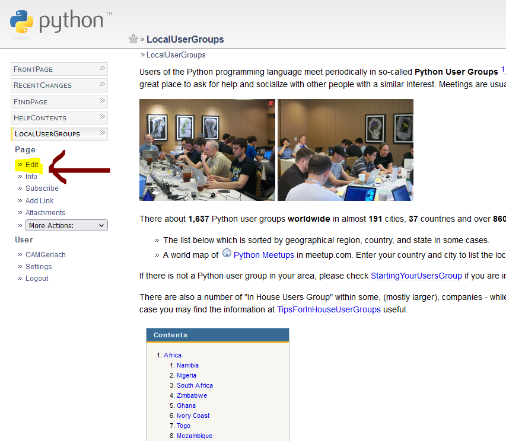This screenshot has height=441, width=506.
Task: Click Logout link
Action: [x=37, y=279]
